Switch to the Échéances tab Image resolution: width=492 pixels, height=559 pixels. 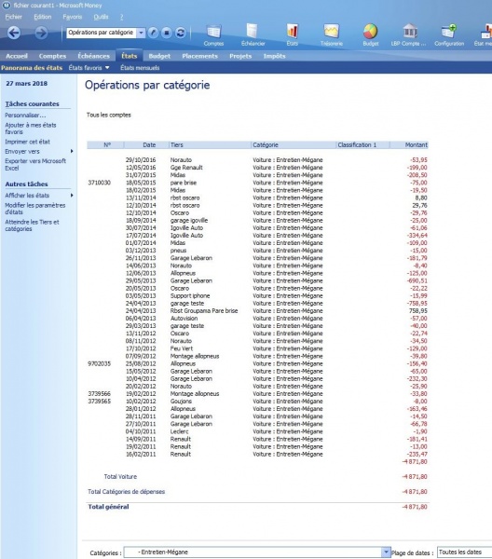(93, 56)
